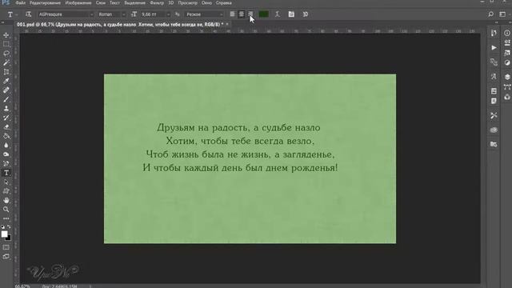The height and width of the screenshot is (288, 512).
Task: Select the Dodge tool
Action: 6,154
